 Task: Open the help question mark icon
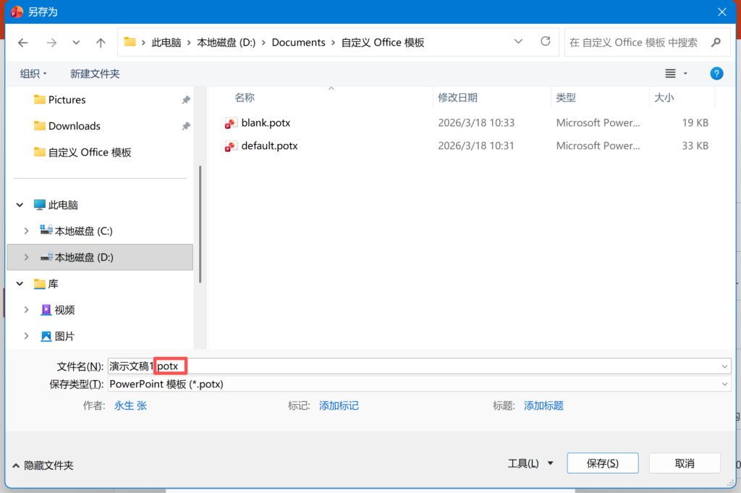(x=716, y=73)
